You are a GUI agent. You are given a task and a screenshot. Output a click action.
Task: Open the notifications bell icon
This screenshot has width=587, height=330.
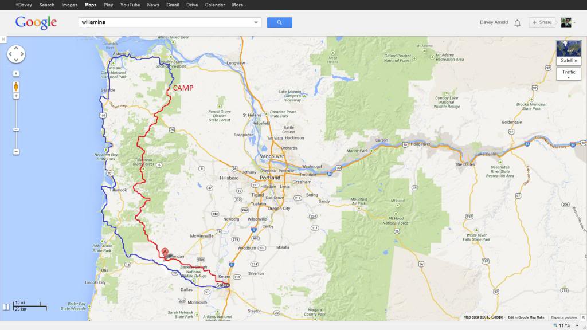pyautogui.click(x=517, y=23)
